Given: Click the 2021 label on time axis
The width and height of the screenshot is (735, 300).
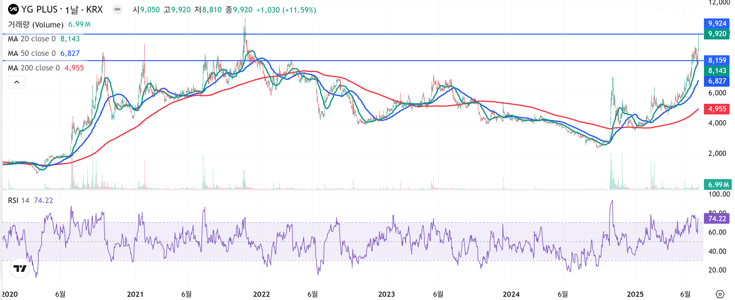Looking at the screenshot, I should coord(135,295).
